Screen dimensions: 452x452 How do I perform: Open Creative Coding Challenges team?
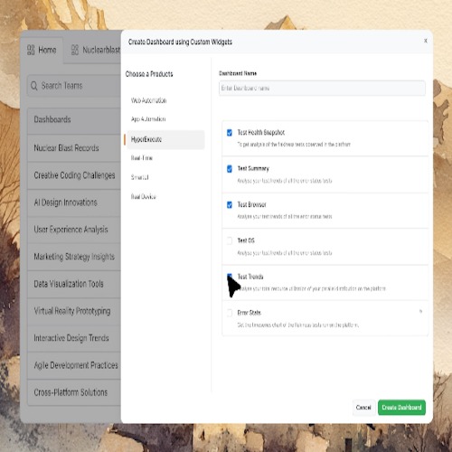[74, 175]
